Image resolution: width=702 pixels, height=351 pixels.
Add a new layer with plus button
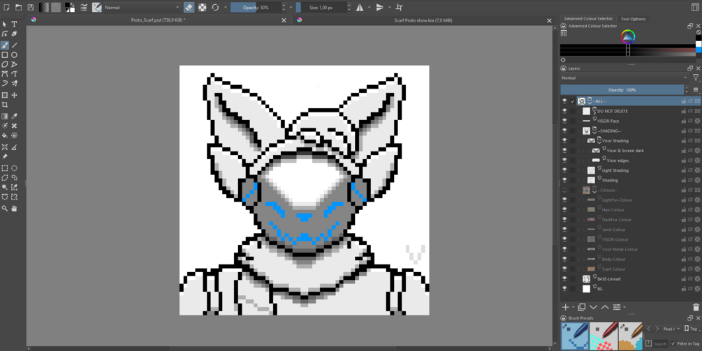[x=566, y=307]
